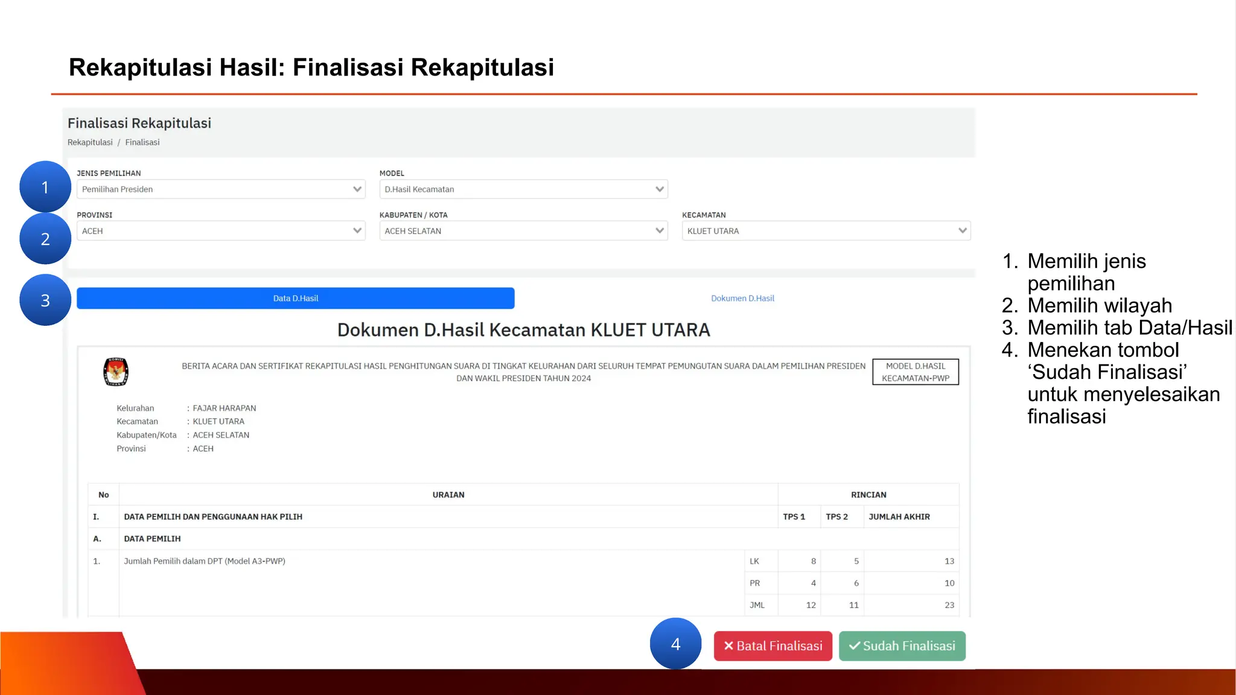Click the JUMLAH AKHIR column header
Screen dimensions: 1236x695
[x=899, y=517]
